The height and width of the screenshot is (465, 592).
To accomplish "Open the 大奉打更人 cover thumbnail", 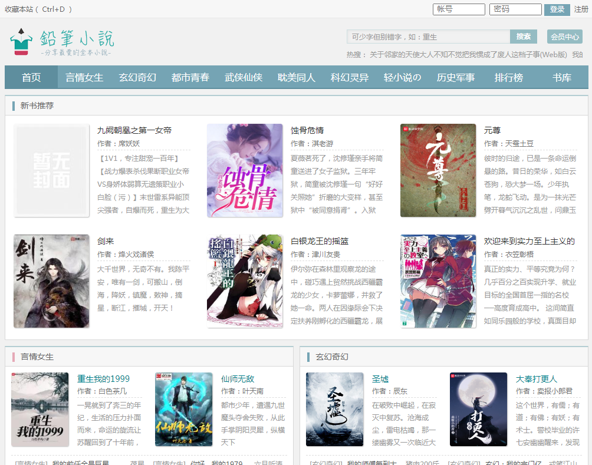I will click(x=478, y=410).
